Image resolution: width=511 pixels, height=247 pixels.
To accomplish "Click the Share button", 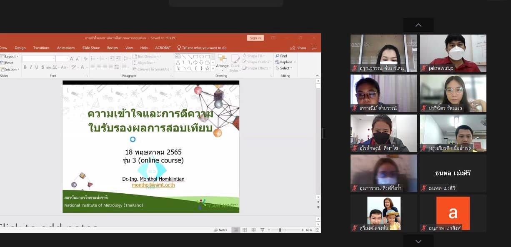I will (298, 48).
